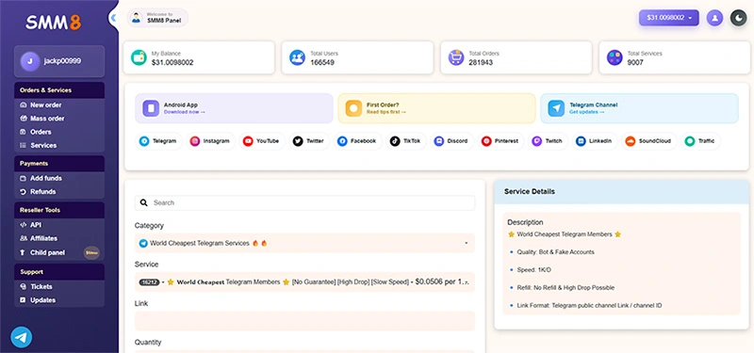Filter by Instagram platform
754x353 pixels.
210,141
